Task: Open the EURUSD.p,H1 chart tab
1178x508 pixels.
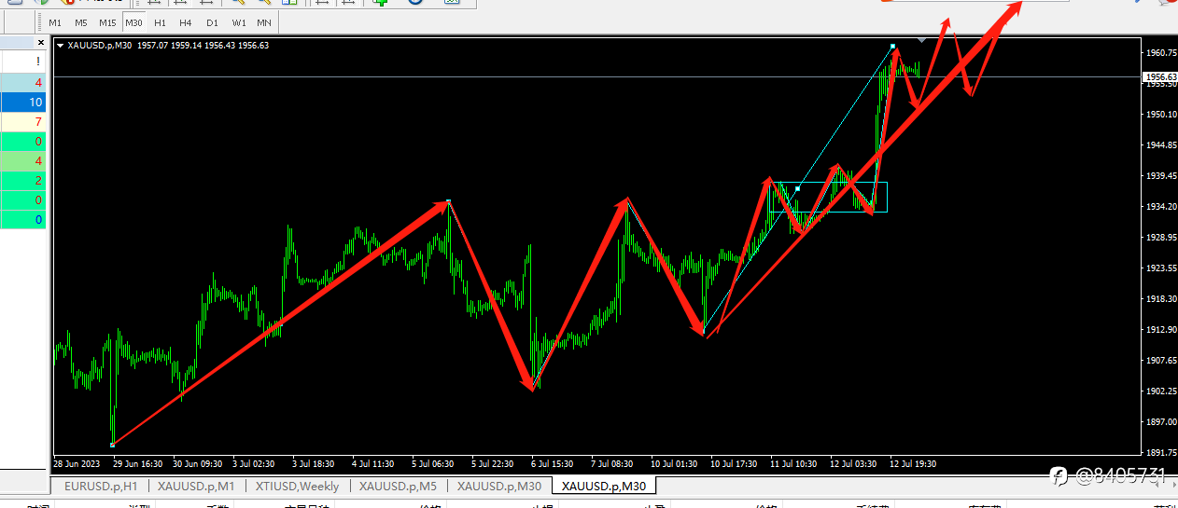Action: (x=101, y=486)
